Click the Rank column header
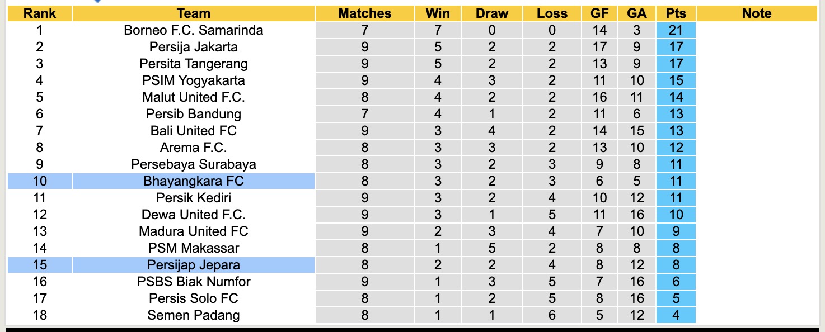Image resolution: width=825 pixels, height=332 pixels. pos(39,13)
